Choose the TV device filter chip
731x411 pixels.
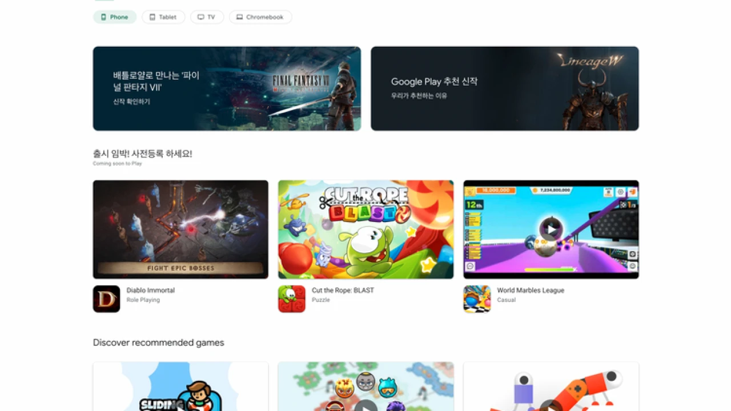[x=207, y=17]
